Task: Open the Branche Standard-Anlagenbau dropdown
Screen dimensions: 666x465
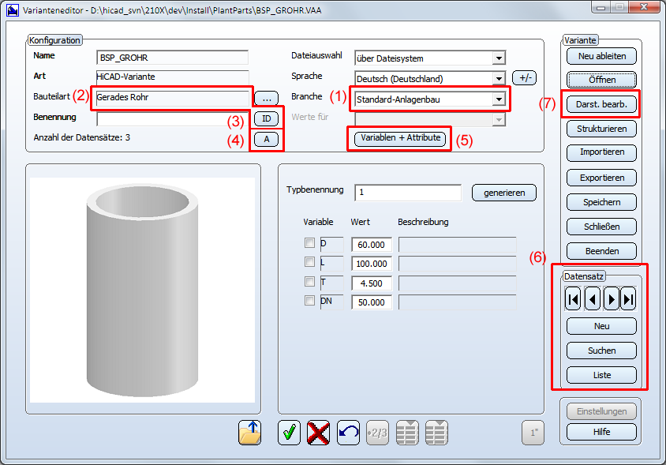Action: coord(498,99)
